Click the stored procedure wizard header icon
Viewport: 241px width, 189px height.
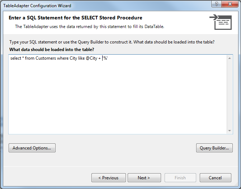[221, 22]
